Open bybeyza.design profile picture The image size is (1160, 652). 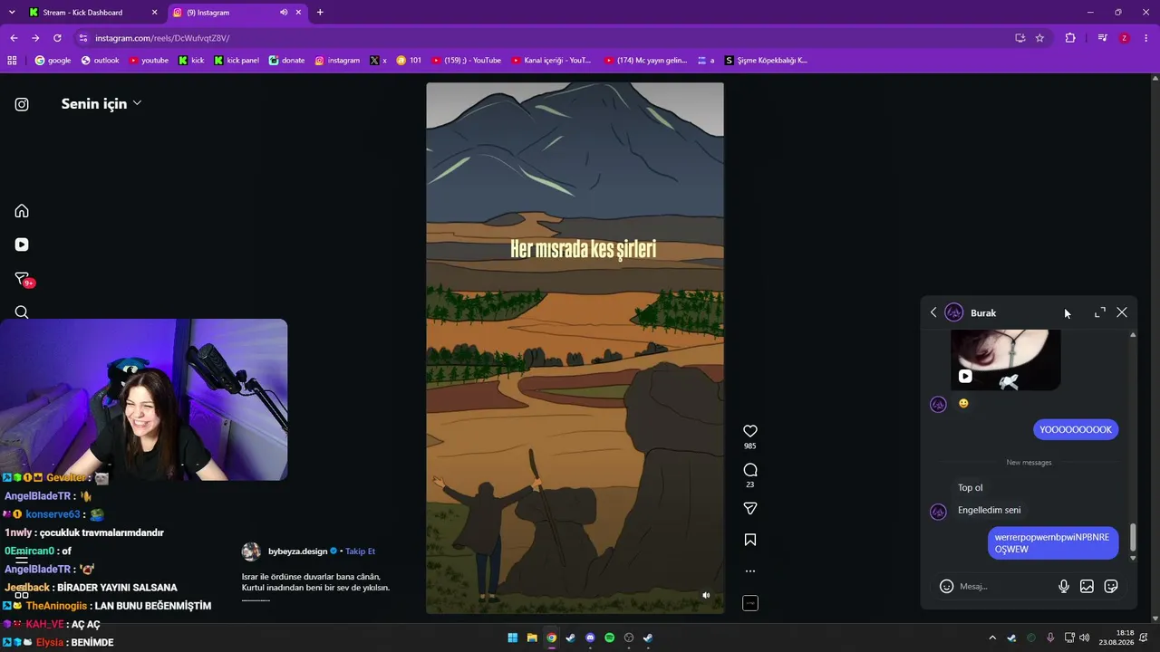pos(251,551)
